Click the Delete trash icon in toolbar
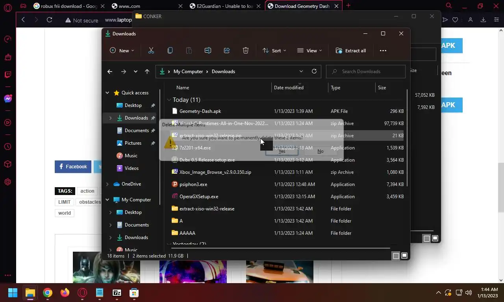 point(246,50)
